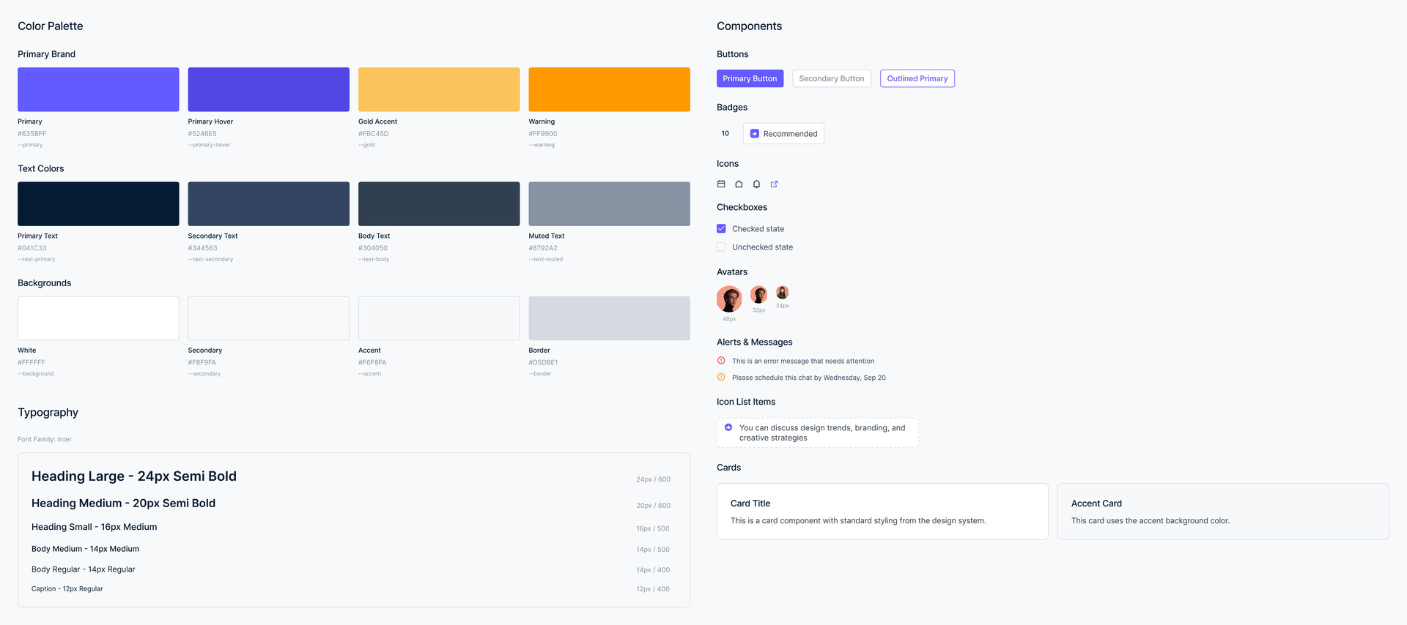Click 'Please schedule this chat' message text
This screenshot has width=1407, height=625.
809,378
